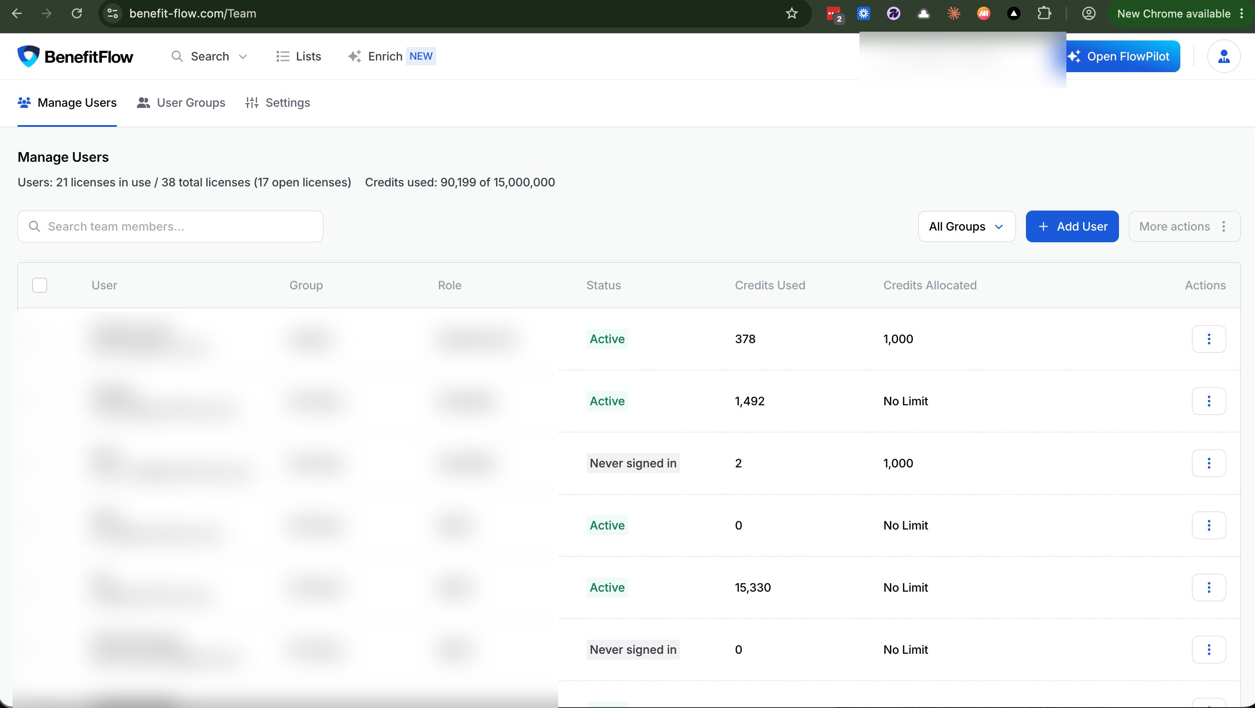Screen dimensions: 1255x708
Task: Reload the page with the refresh icon
Action: (x=76, y=14)
